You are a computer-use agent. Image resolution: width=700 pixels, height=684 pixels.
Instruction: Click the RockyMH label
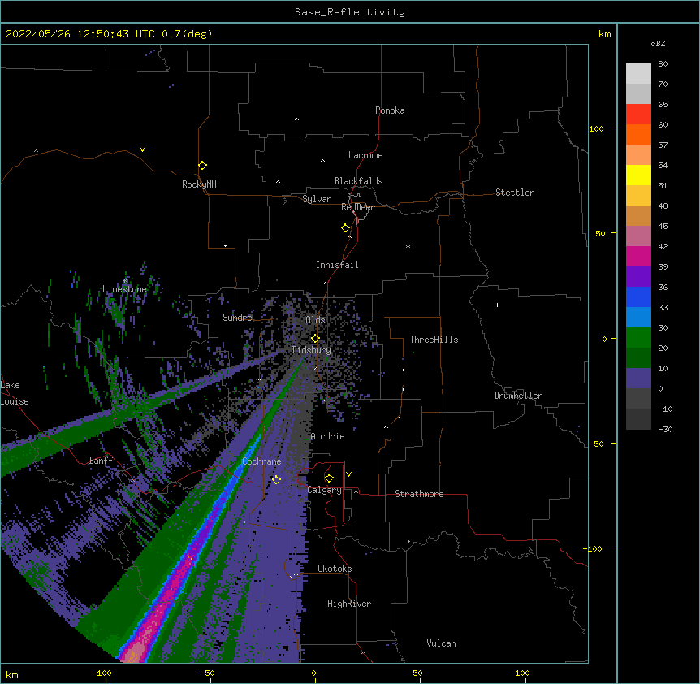(199, 184)
